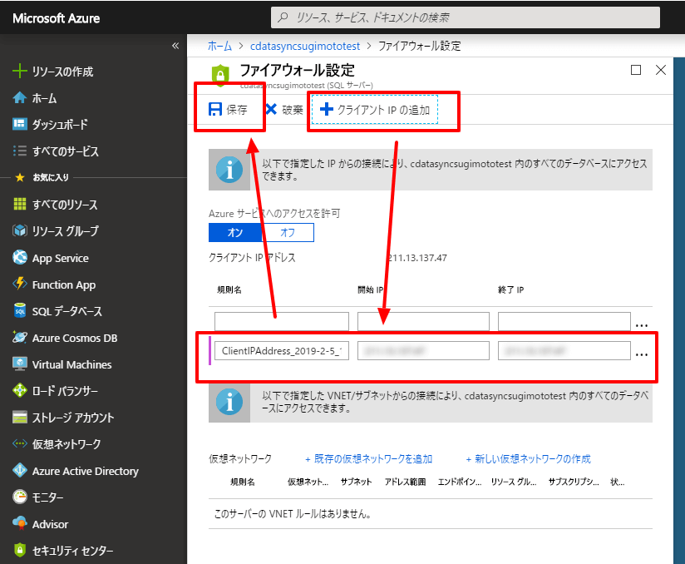
Task: Click the 保存 button label
Action: pos(237,110)
